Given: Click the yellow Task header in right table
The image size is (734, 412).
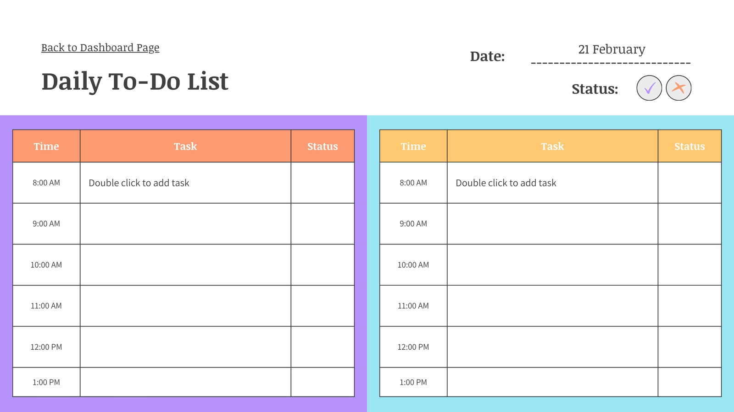Looking at the screenshot, I should (x=552, y=146).
